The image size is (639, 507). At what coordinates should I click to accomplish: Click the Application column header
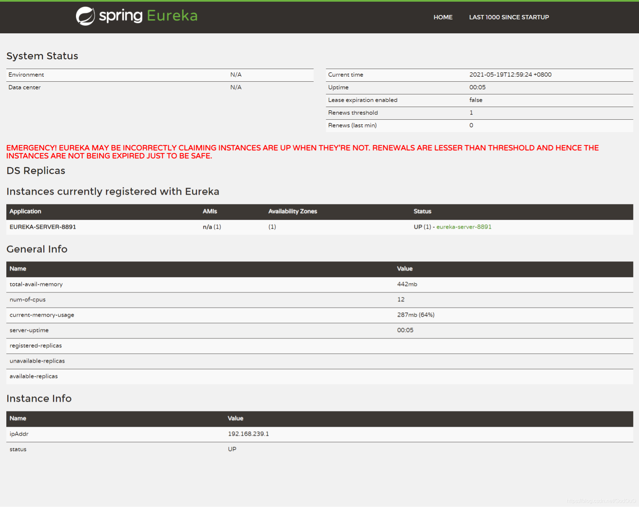pos(25,211)
